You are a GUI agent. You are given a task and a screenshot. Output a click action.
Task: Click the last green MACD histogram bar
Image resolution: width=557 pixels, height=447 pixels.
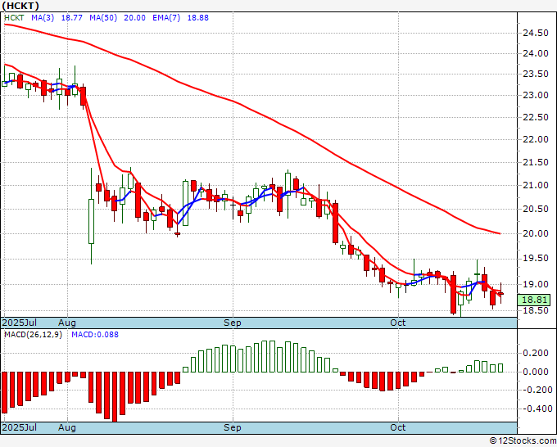coord(500,368)
